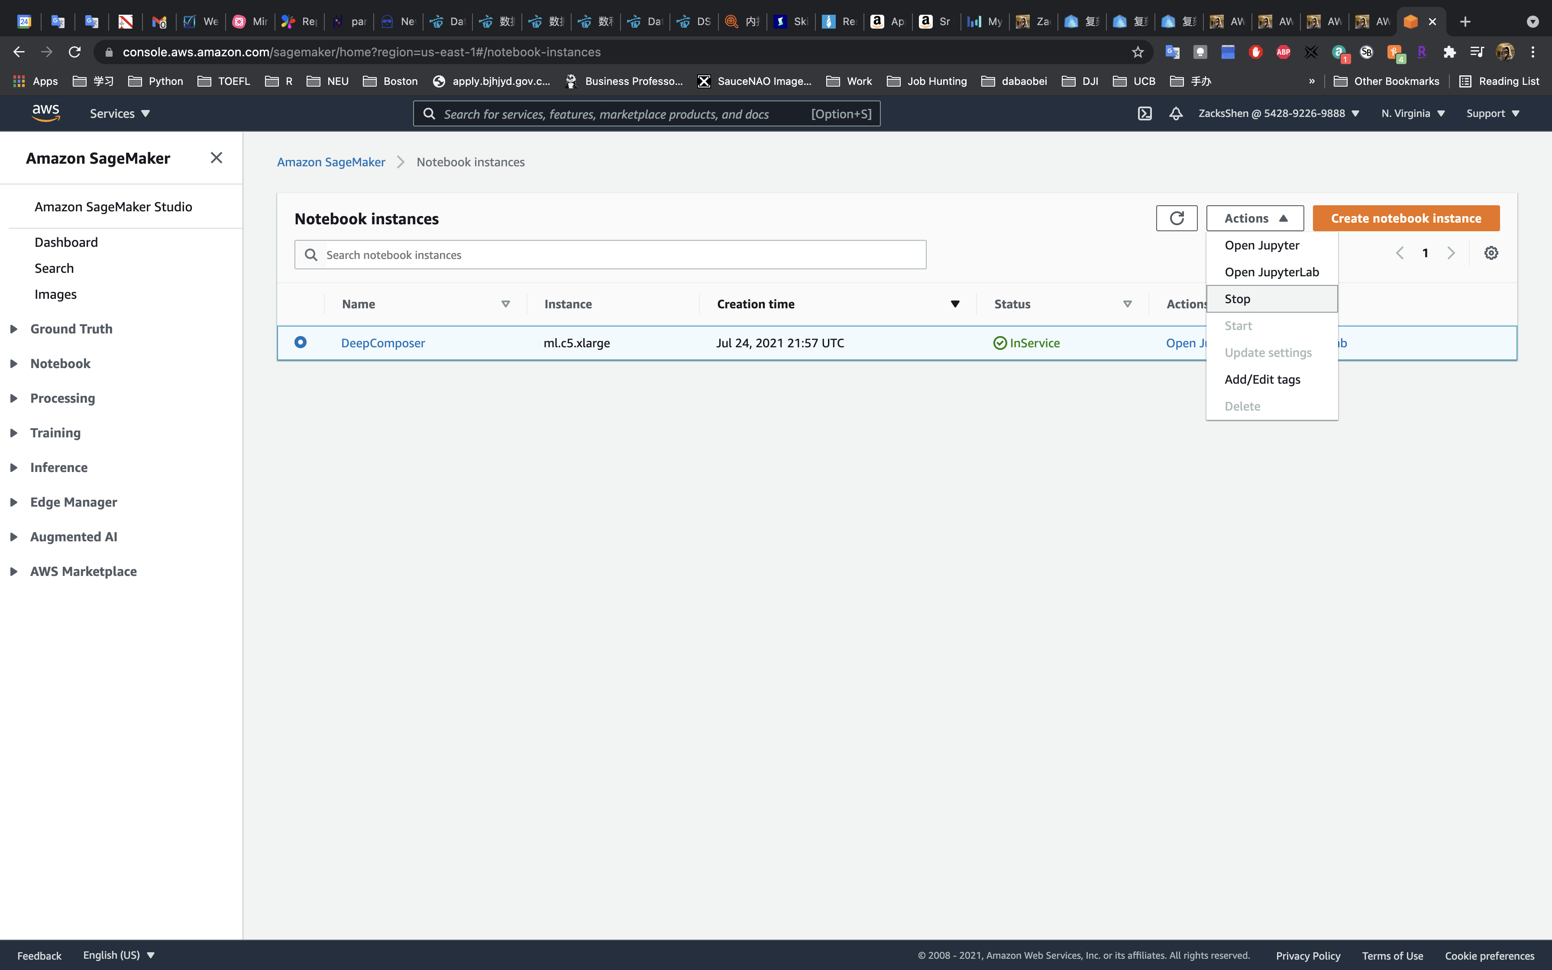Open the table preferences gear icon
Image resolution: width=1552 pixels, height=970 pixels.
[1491, 253]
